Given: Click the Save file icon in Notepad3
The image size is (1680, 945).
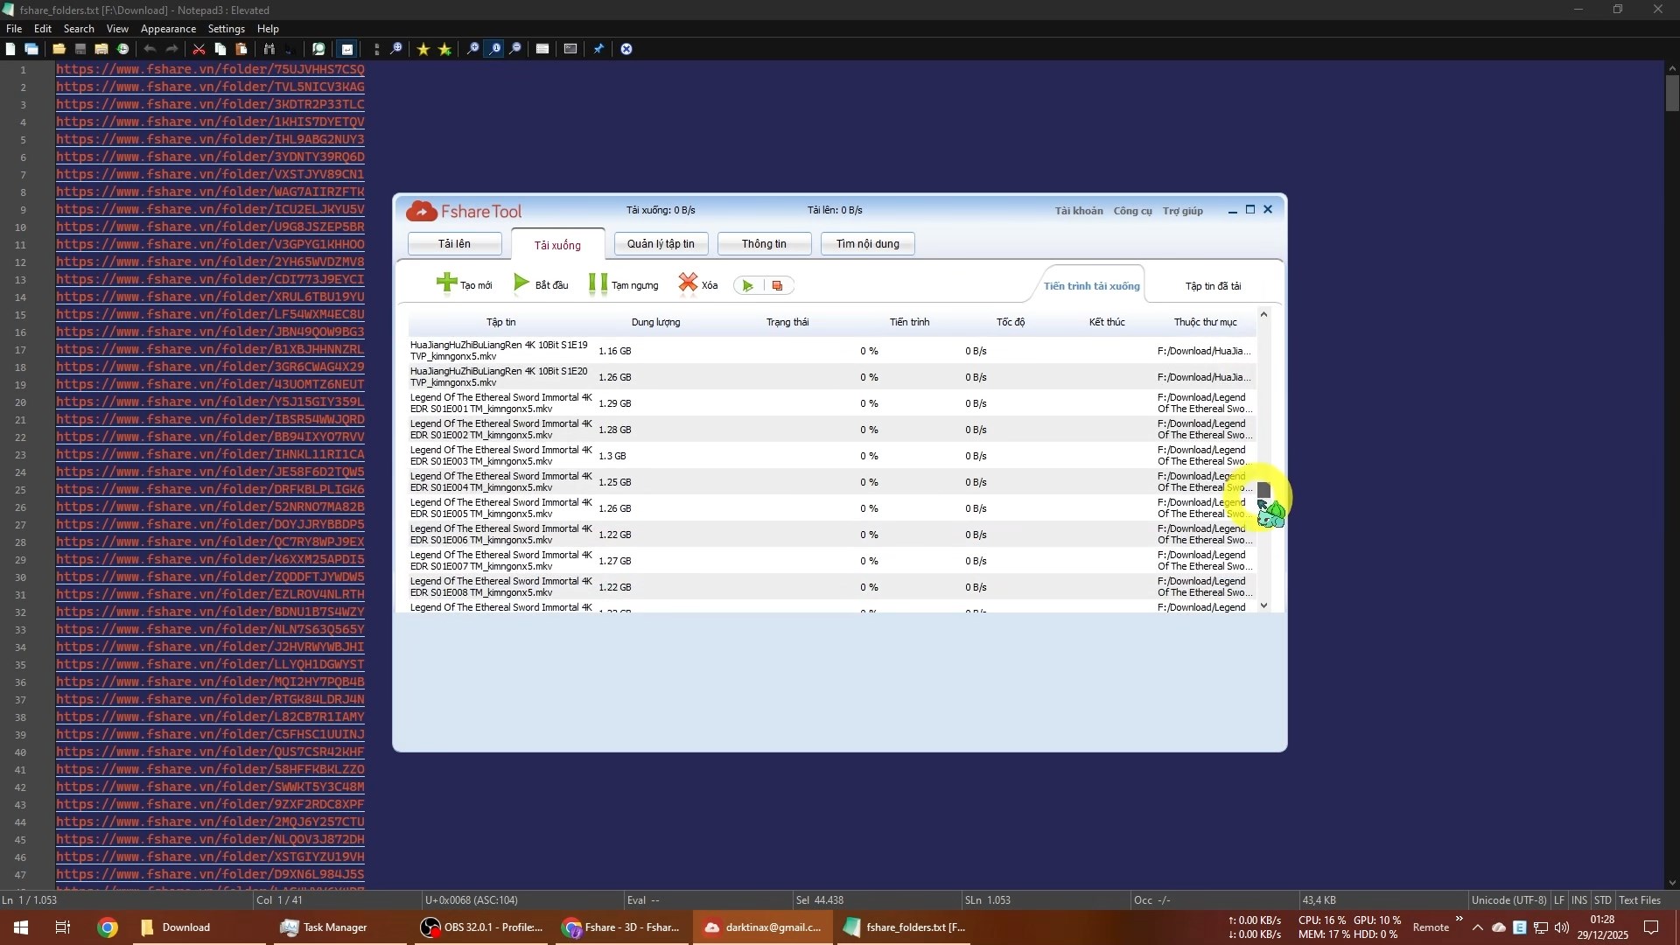Looking at the screenshot, I should 80,49.
